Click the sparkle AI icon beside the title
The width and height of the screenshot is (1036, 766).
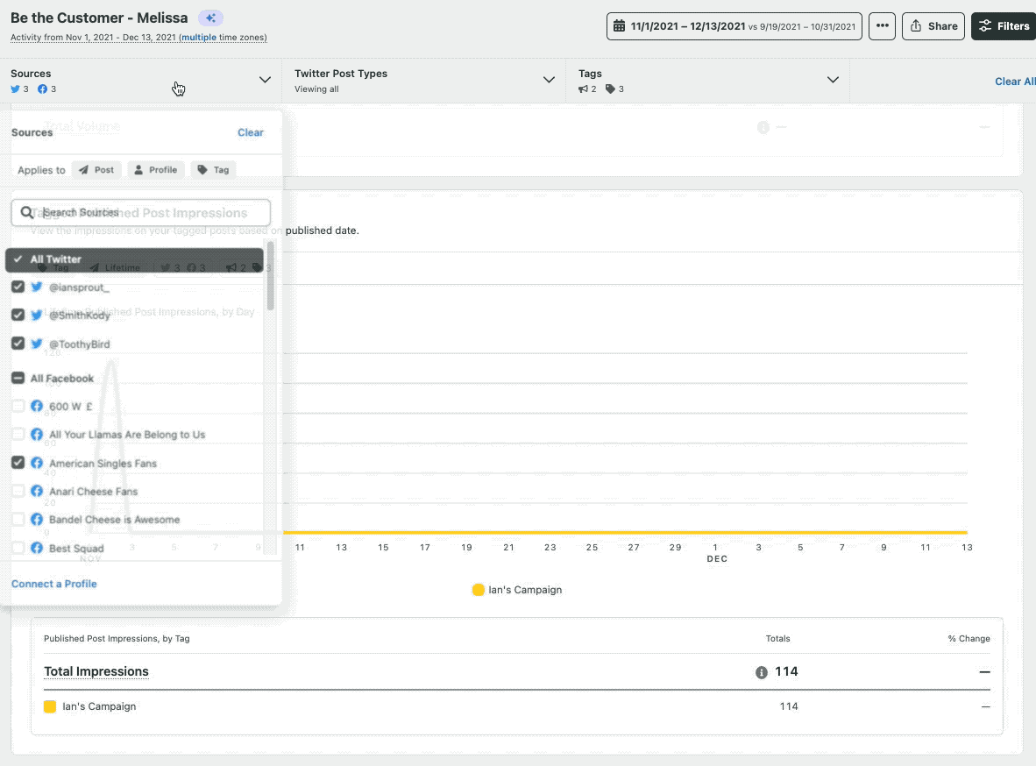pos(210,18)
